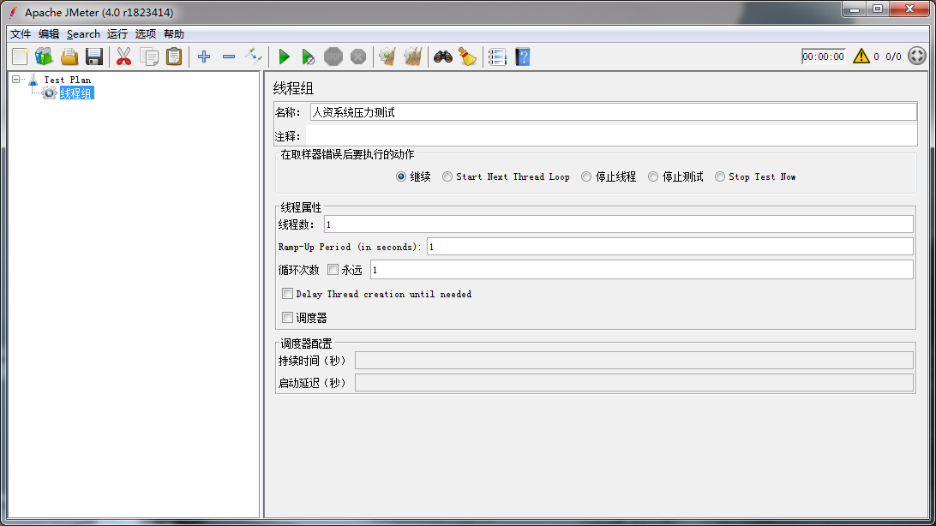Open help with the question mark icon
Image resolution: width=936 pixels, height=526 pixels.
pos(522,57)
